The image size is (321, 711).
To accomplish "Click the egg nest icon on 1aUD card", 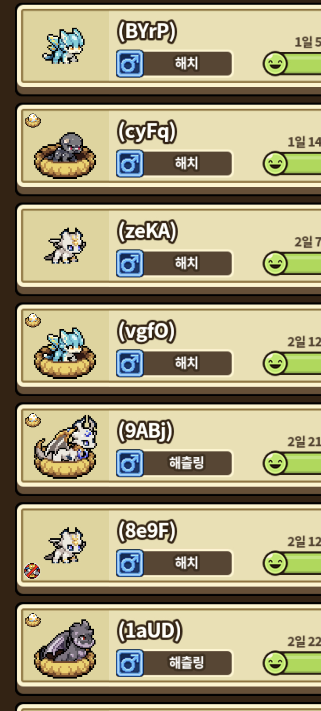I will pos(33,620).
